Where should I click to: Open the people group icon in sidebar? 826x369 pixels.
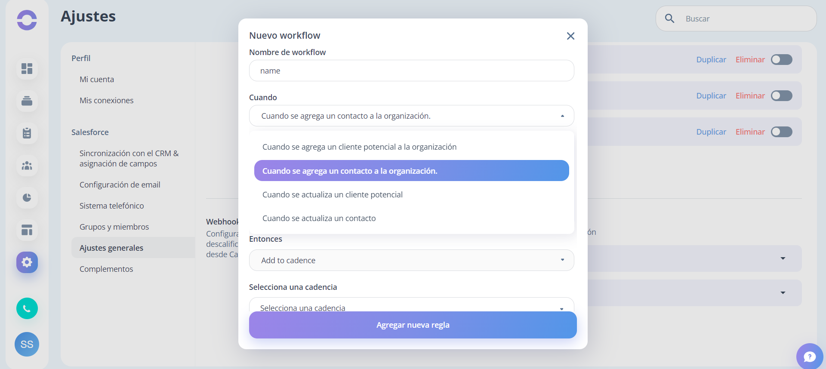click(x=27, y=166)
